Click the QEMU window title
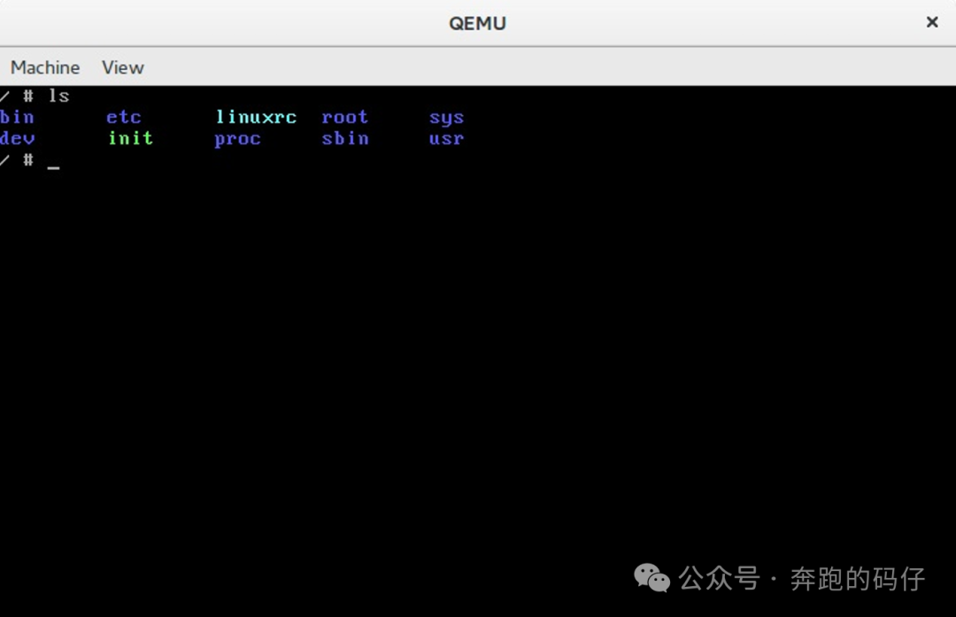Image resolution: width=956 pixels, height=617 pixels. [478, 23]
